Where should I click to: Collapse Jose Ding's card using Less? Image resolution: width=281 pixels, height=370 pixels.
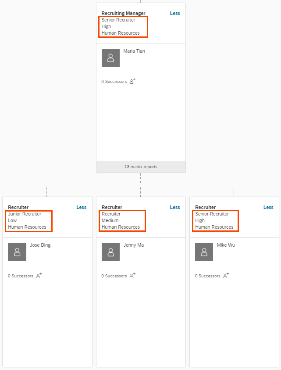click(82, 207)
